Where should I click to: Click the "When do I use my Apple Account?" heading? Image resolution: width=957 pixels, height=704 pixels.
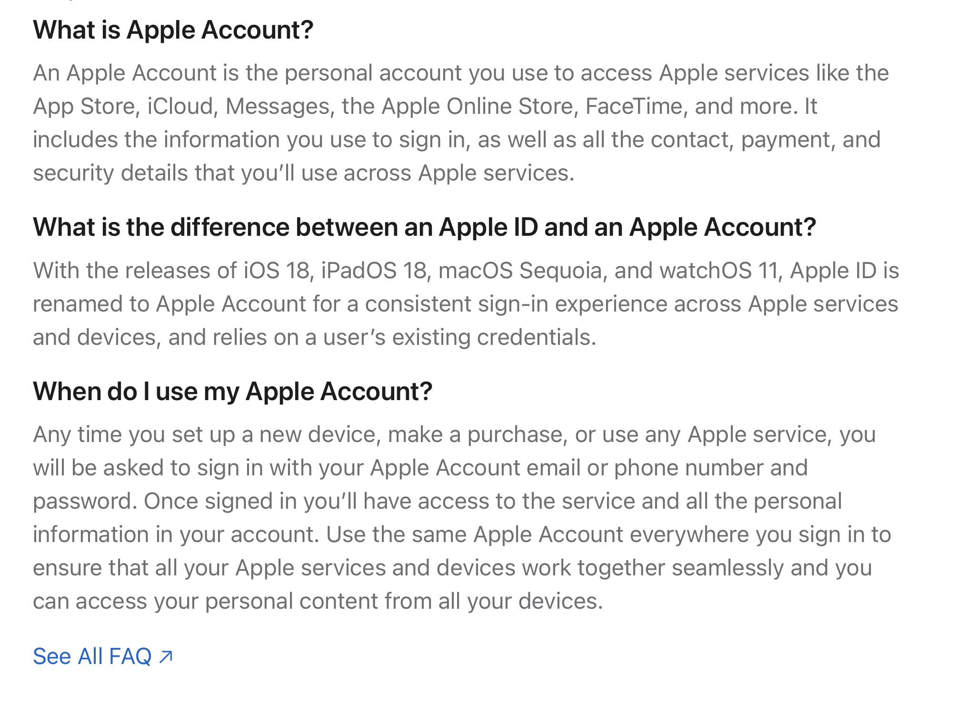click(232, 392)
